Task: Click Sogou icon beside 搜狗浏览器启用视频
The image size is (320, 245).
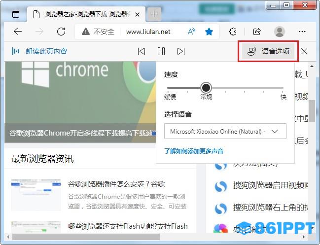Action: (220, 186)
